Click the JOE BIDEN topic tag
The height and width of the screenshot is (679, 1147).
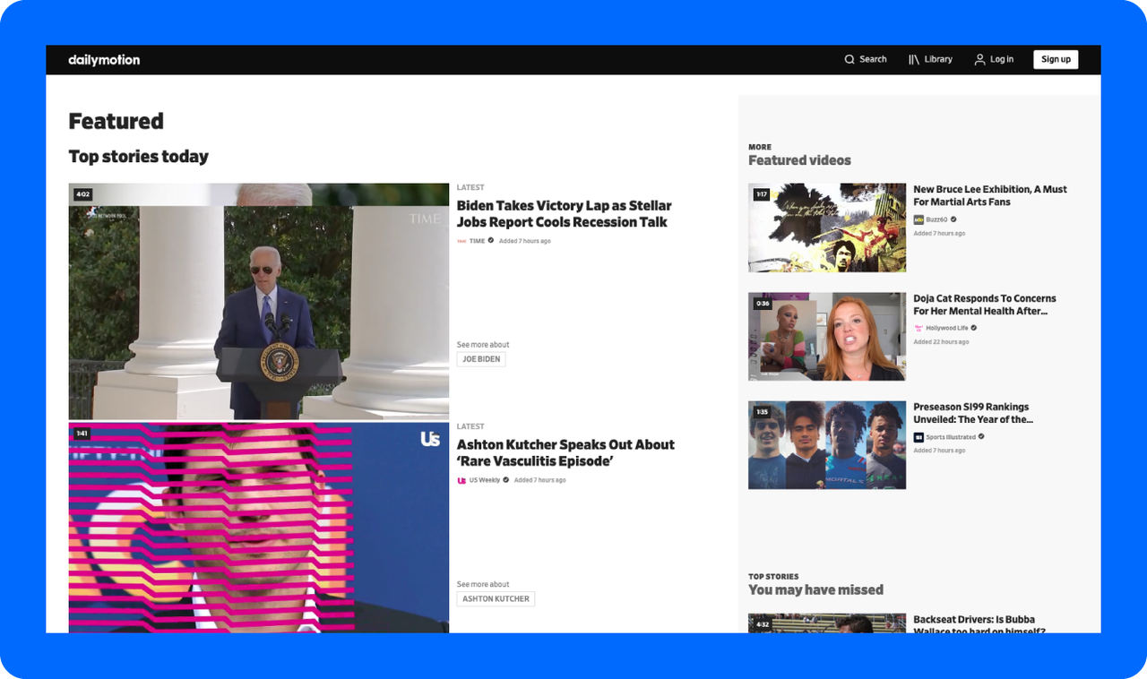point(481,358)
